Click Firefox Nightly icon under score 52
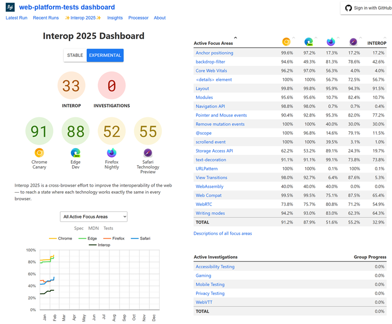 [112, 152]
